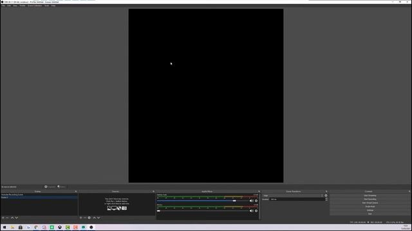The image size is (412, 231).
Task: Move the selected scene down in Scenes panel
Action: point(17,218)
